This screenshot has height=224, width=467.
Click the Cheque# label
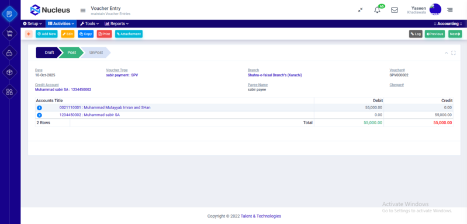point(396,85)
